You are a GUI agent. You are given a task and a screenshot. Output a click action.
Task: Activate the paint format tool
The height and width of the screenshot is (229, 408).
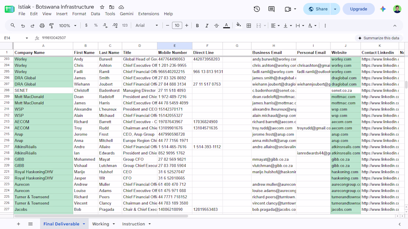tap(52, 26)
